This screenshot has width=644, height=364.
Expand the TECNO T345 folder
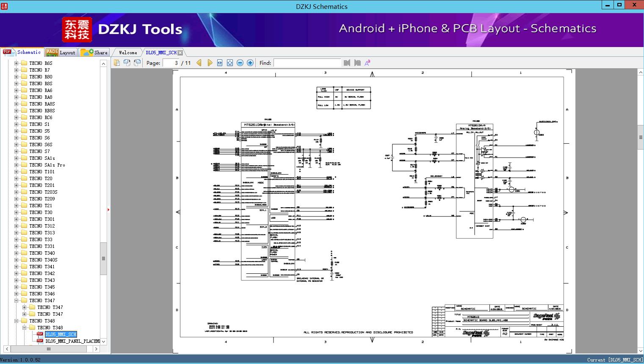coord(16,287)
